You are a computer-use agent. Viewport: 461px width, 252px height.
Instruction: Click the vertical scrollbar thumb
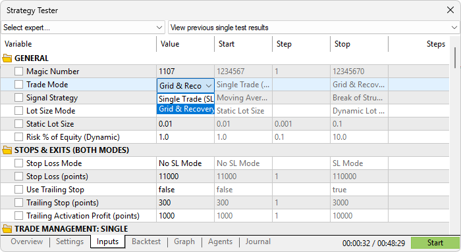tap(455, 58)
